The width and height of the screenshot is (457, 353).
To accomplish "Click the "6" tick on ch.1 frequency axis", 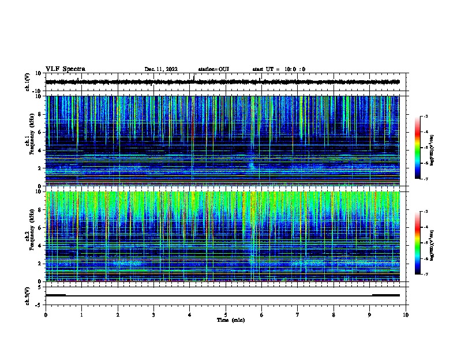I will point(40,132).
